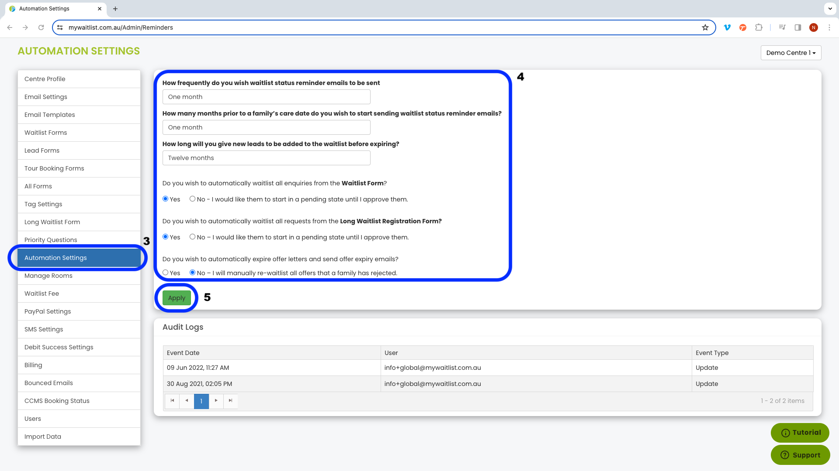Click the browser forward arrow

point(25,27)
